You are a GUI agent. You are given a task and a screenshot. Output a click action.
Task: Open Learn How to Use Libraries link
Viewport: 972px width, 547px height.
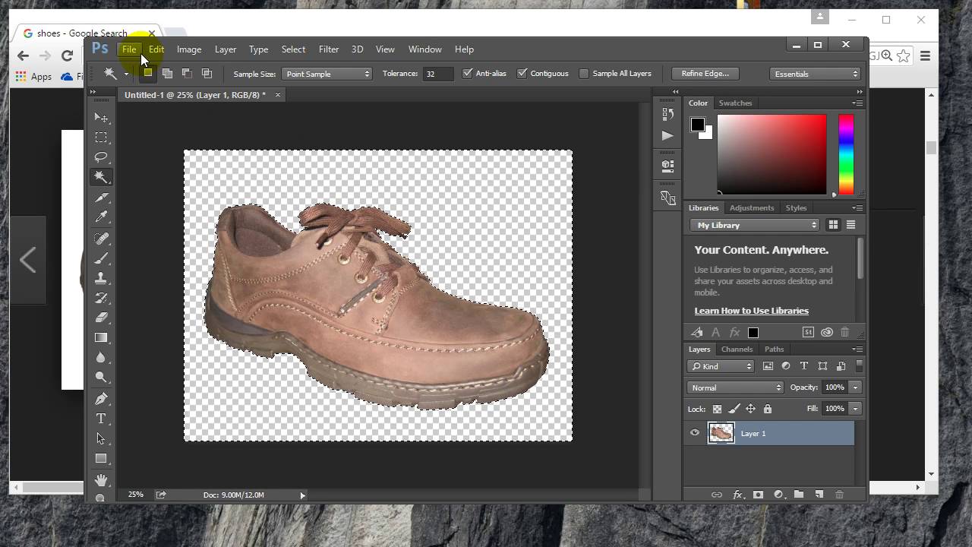coord(751,311)
